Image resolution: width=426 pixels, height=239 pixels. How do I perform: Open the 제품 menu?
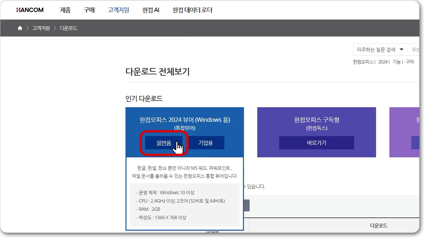tap(65, 10)
